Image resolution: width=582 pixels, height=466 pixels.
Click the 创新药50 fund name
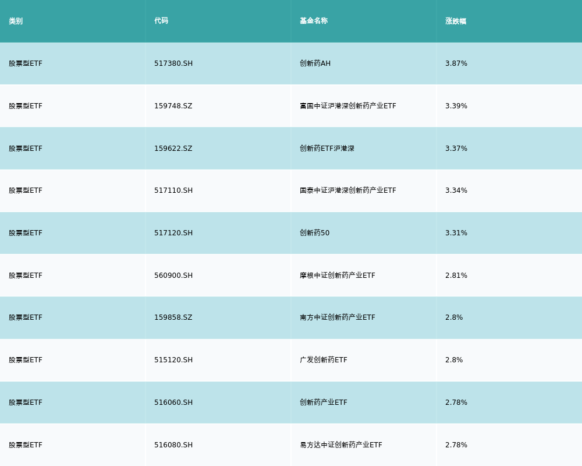pos(314,233)
